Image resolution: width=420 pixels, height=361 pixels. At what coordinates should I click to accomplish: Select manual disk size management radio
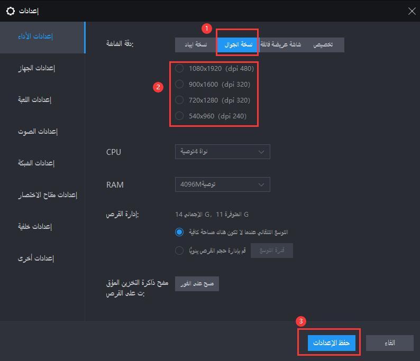(x=179, y=251)
